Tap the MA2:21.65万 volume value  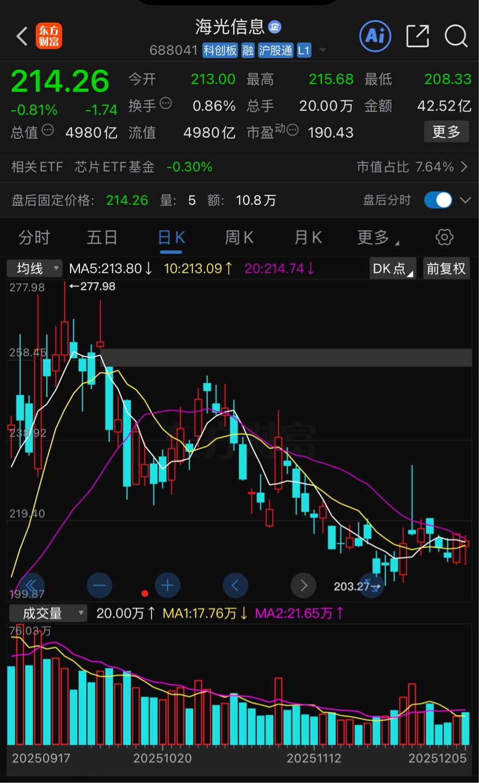click(x=300, y=614)
